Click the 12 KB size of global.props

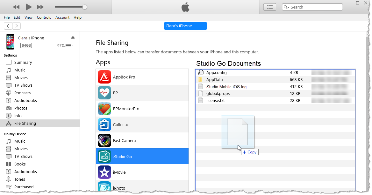pyautogui.click(x=295, y=94)
